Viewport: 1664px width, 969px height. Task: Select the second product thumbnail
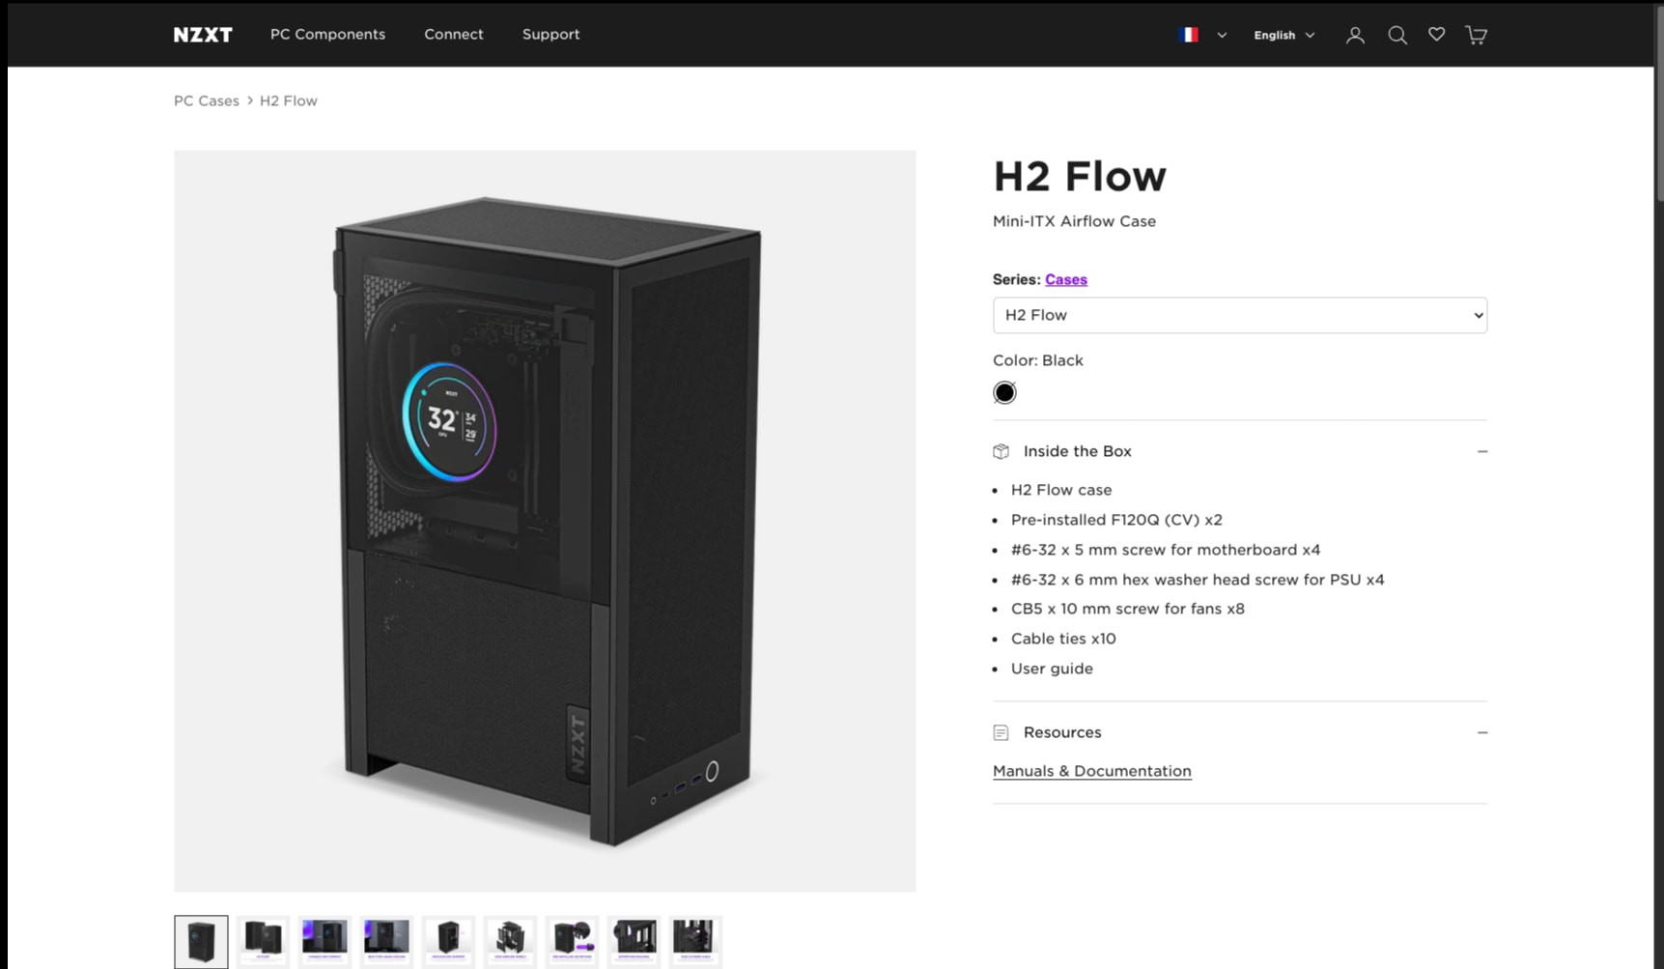point(263,942)
